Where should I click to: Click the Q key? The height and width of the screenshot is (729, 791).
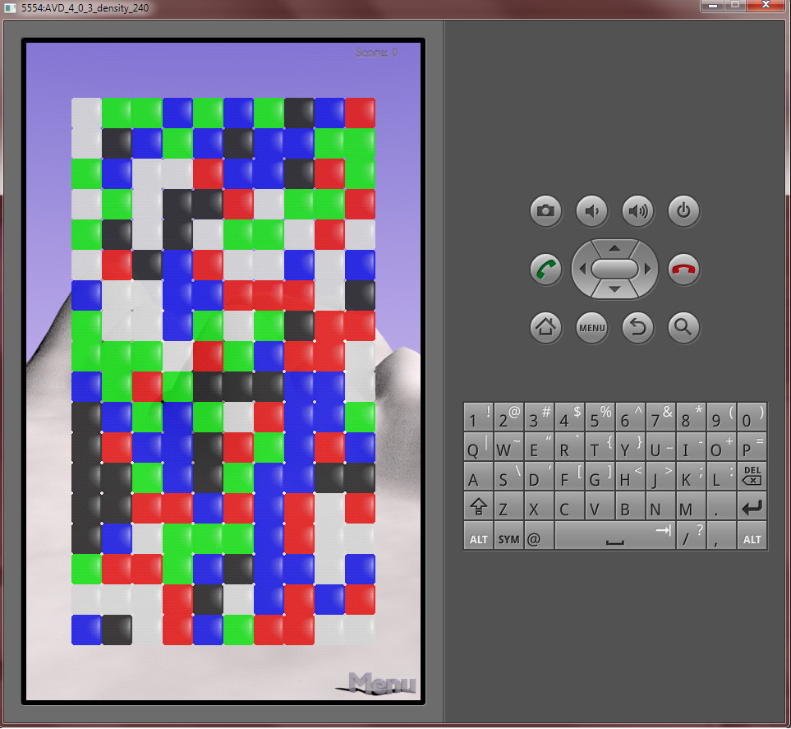coord(478,446)
